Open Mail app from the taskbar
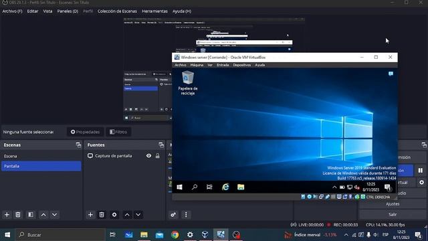 click(159, 235)
